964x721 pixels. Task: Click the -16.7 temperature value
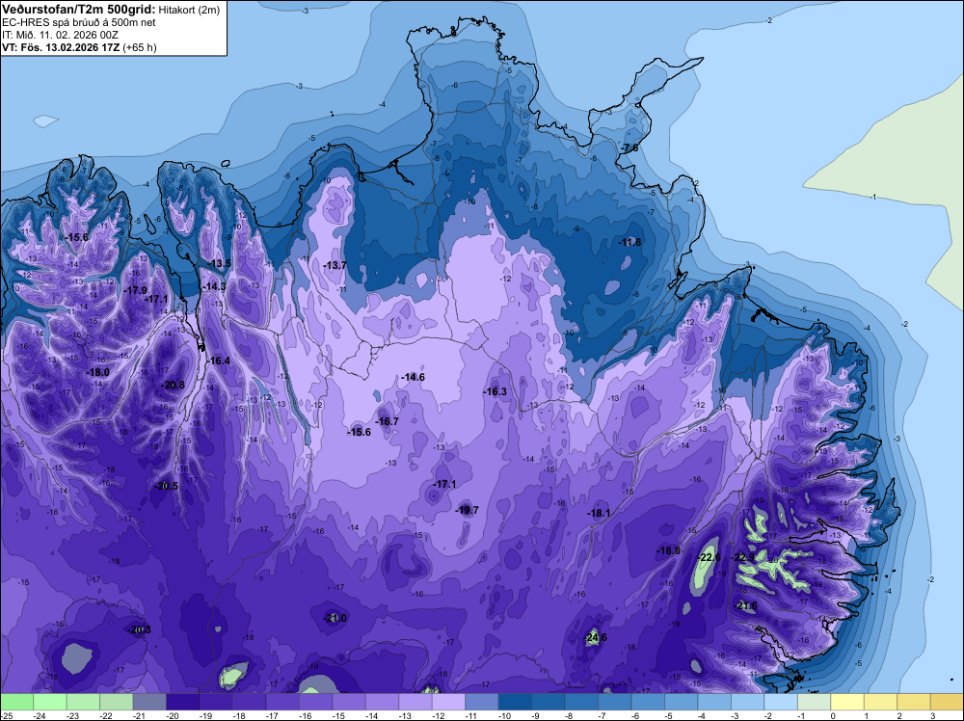[x=387, y=421]
